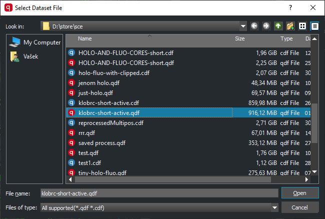Go back to previous folder
This screenshot has width=325, height=219.
pos(254,26)
